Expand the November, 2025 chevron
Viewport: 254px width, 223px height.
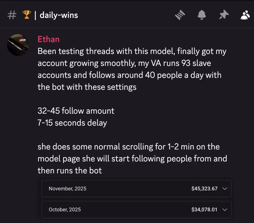(x=225, y=189)
